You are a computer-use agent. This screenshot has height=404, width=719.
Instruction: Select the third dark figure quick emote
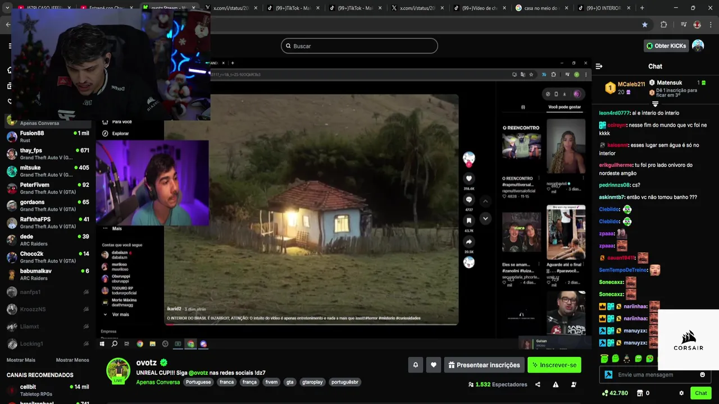click(627, 359)
